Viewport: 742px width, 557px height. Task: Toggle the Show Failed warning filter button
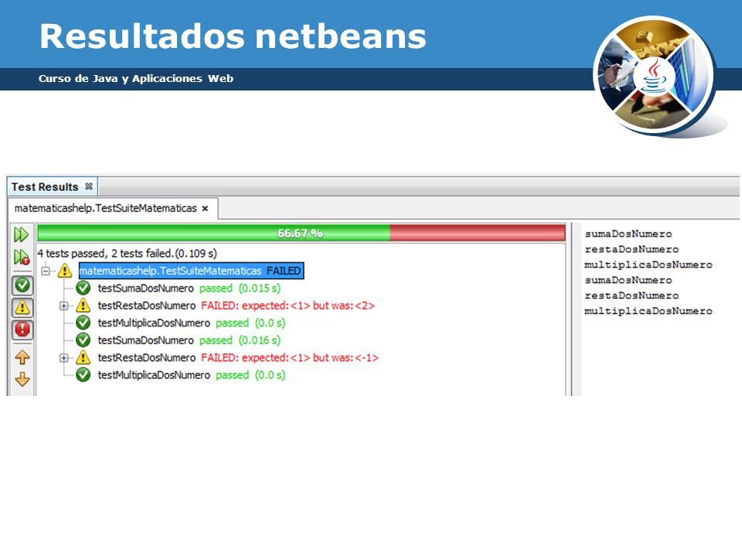pos(22,308)
